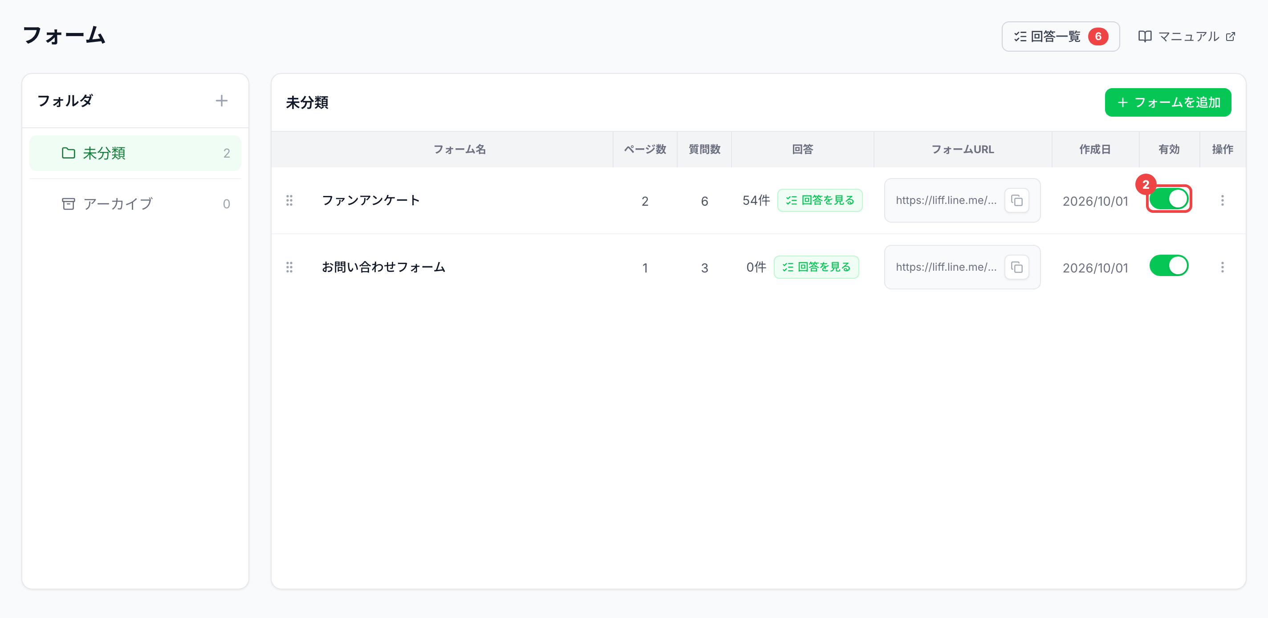Disable the ファンアンケート form toggle
The height and width of the screenshot is (618, 1268).
[x=1169, y=199]
